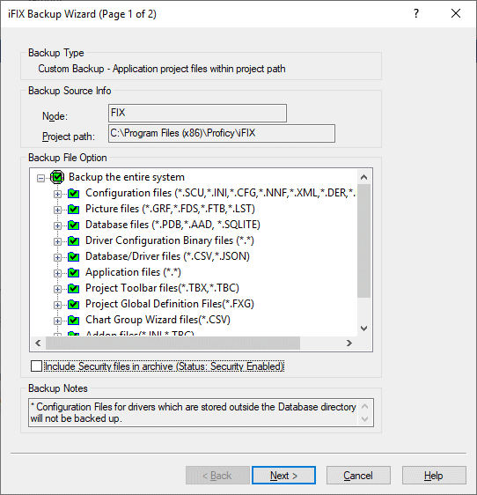This screenshot has width=477, height=495.
Task: Expand the Application files node
Action: pos(57,273)
